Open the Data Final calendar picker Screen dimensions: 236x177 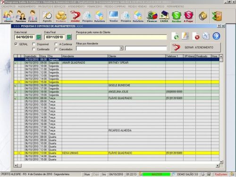[x=69, y=37]
